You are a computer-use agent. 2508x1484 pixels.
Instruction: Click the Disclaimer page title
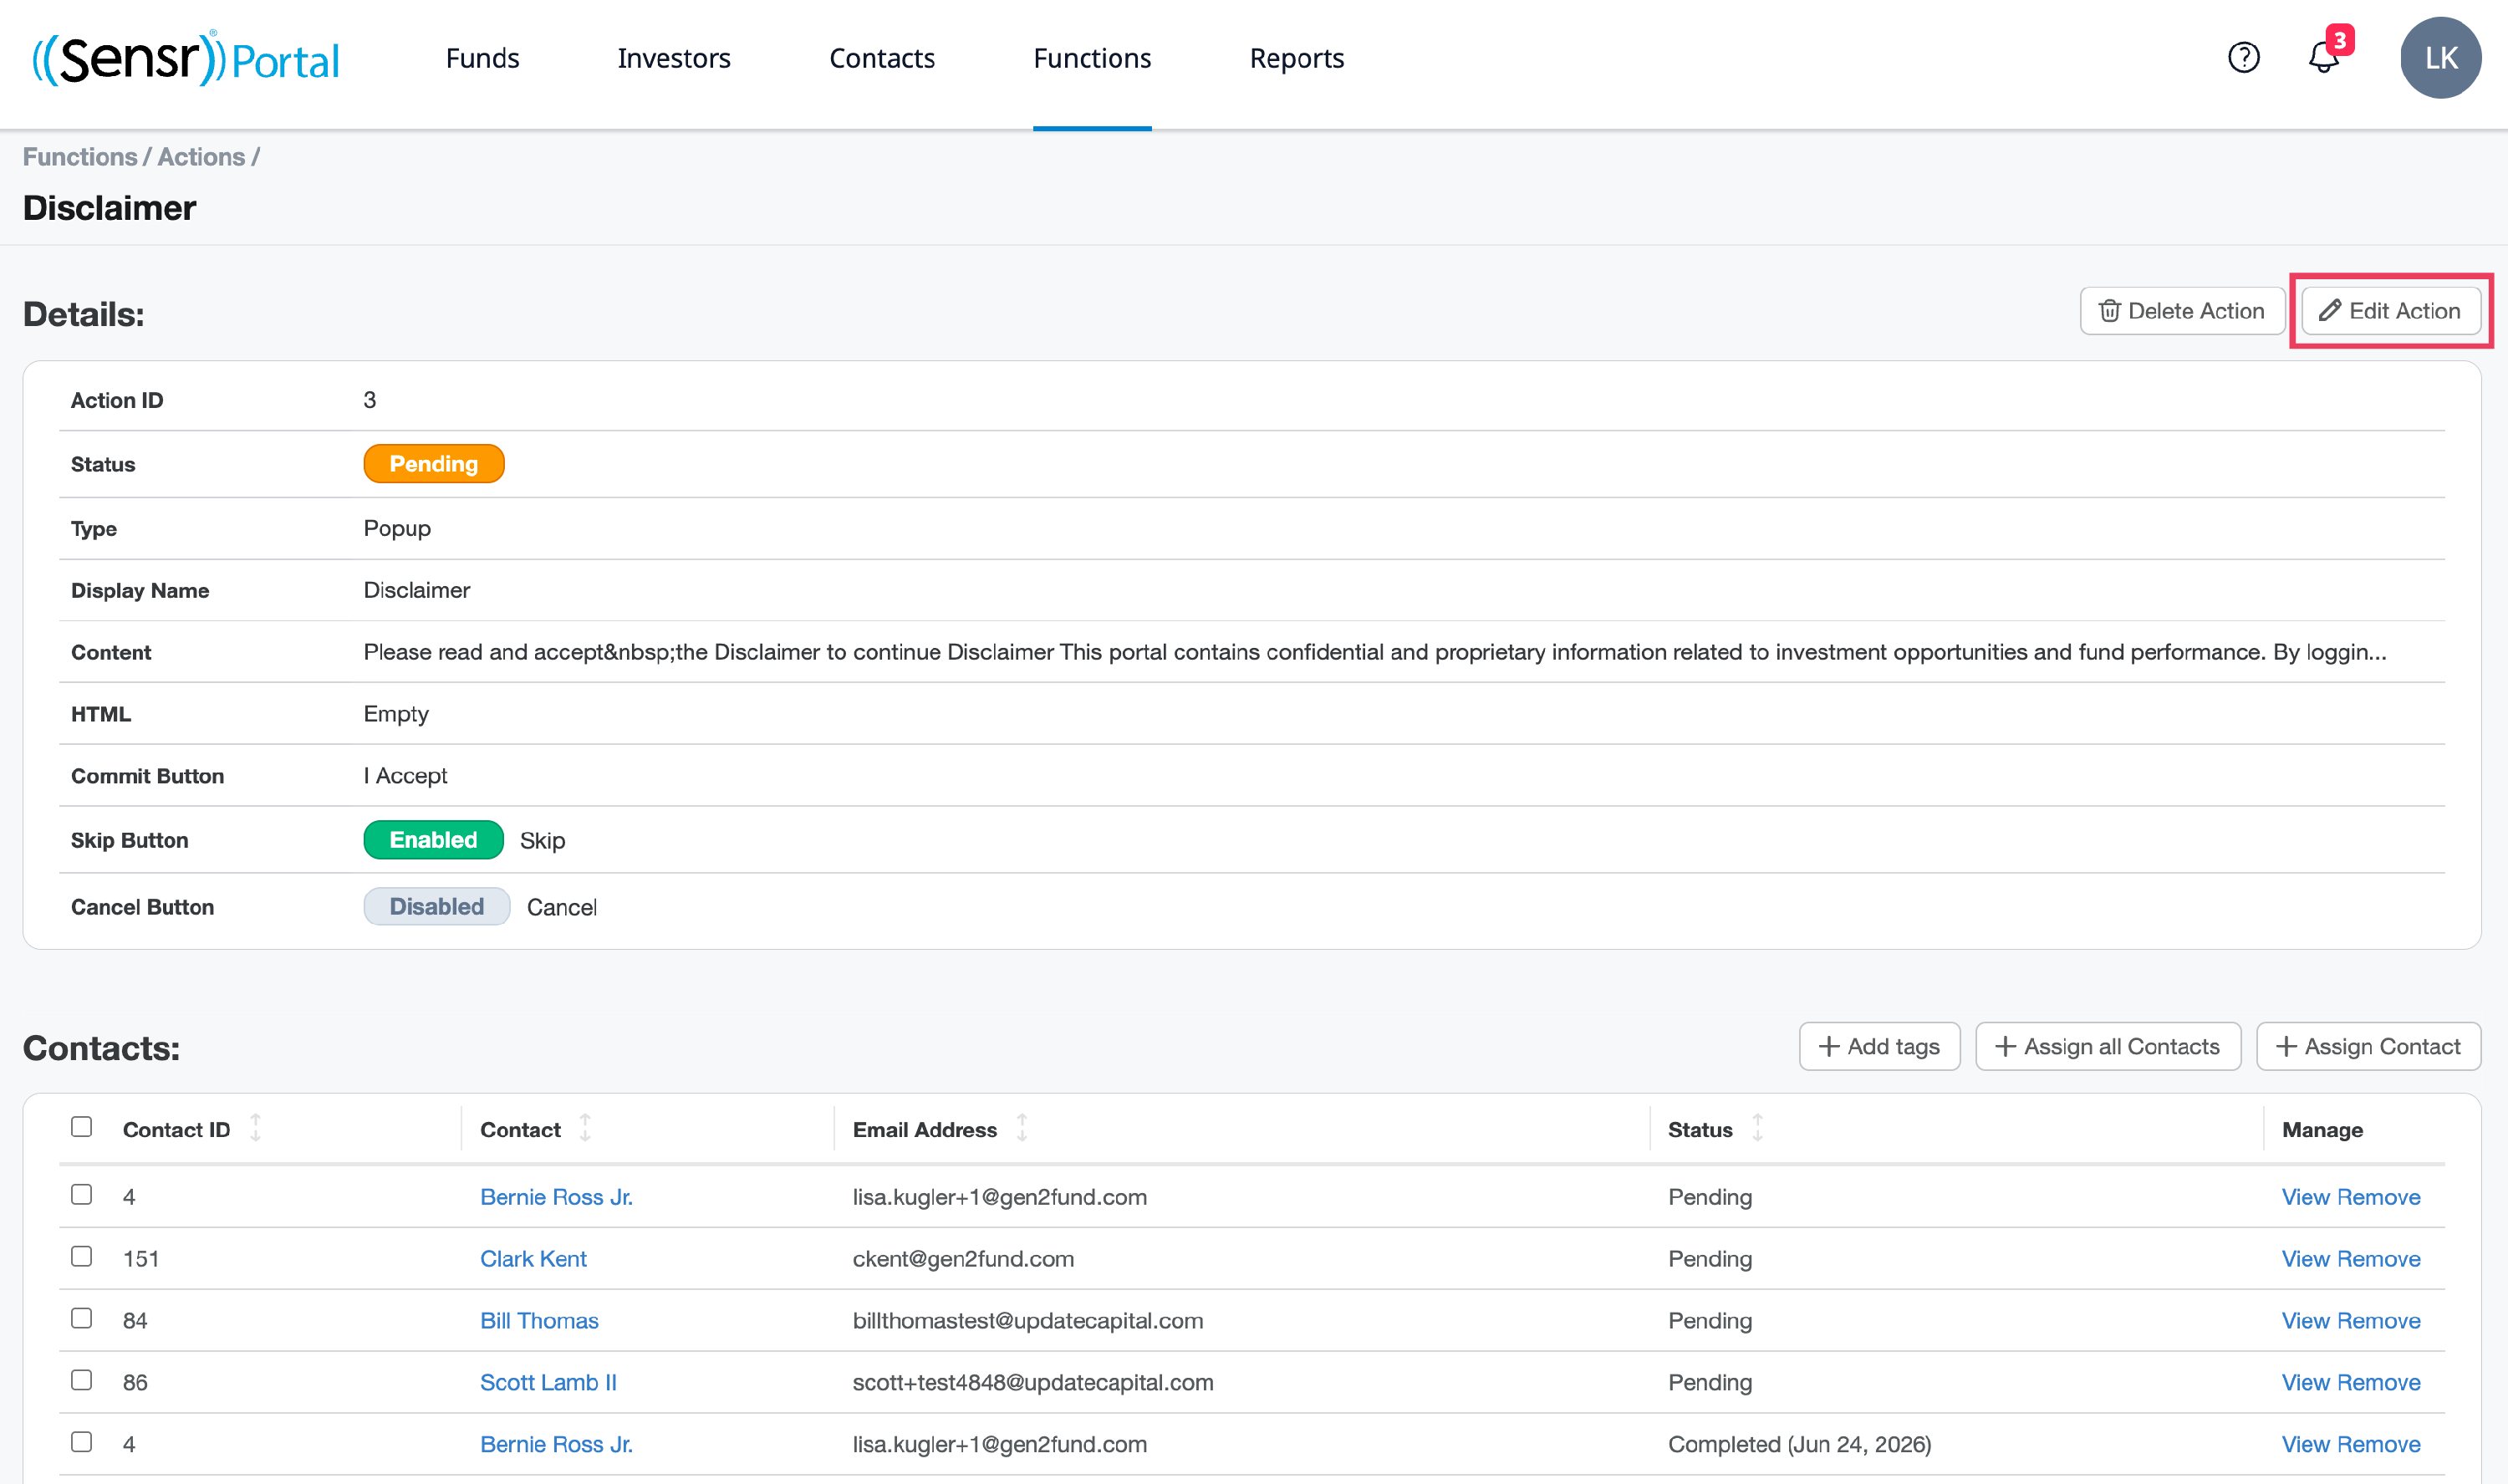tap(109, 208)
